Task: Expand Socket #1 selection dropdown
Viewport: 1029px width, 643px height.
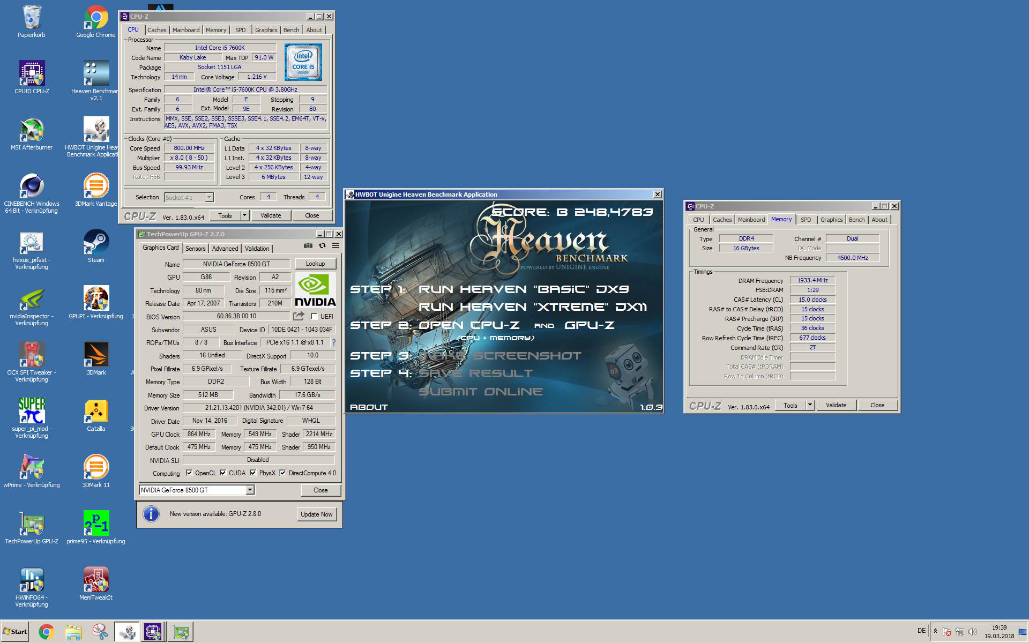Action: (x=209, y=197)
